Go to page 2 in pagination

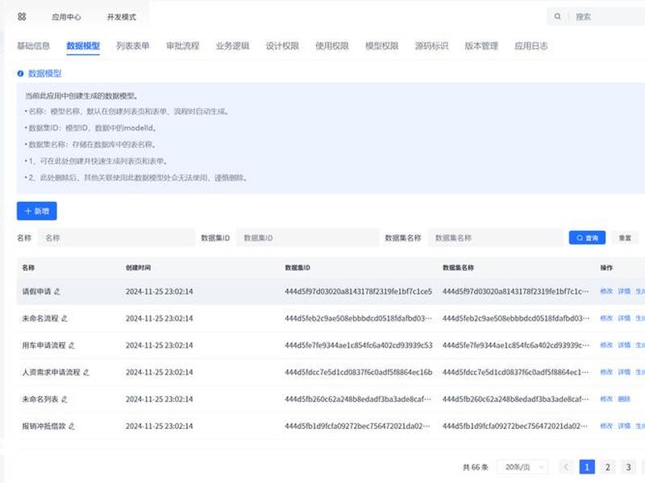tap(608, 467)
